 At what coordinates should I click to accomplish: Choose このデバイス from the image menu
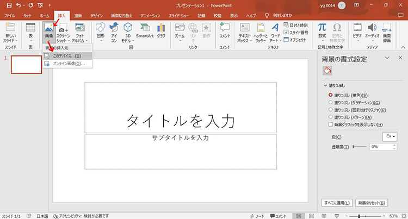click(67, 56)
